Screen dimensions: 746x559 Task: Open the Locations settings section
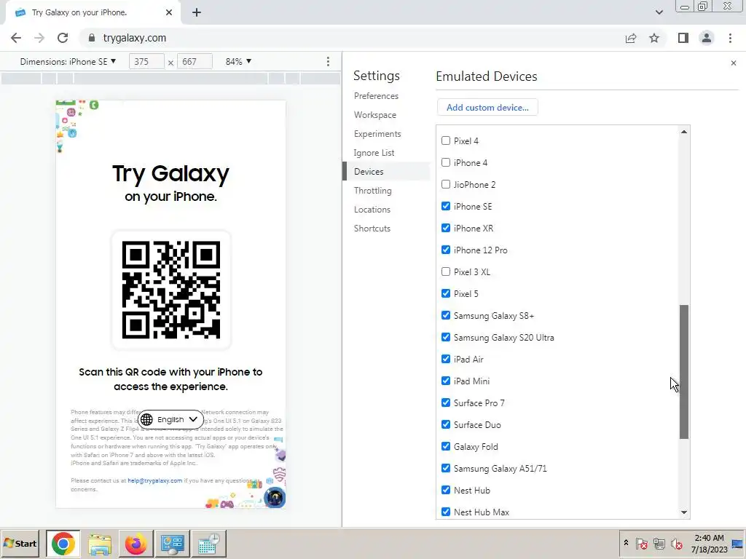[372, 210]
